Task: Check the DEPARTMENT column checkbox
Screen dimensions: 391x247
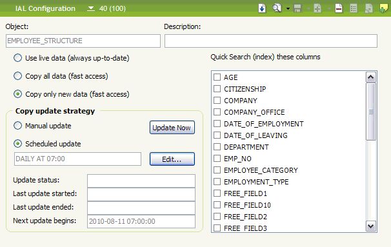Action: (217, 146)
